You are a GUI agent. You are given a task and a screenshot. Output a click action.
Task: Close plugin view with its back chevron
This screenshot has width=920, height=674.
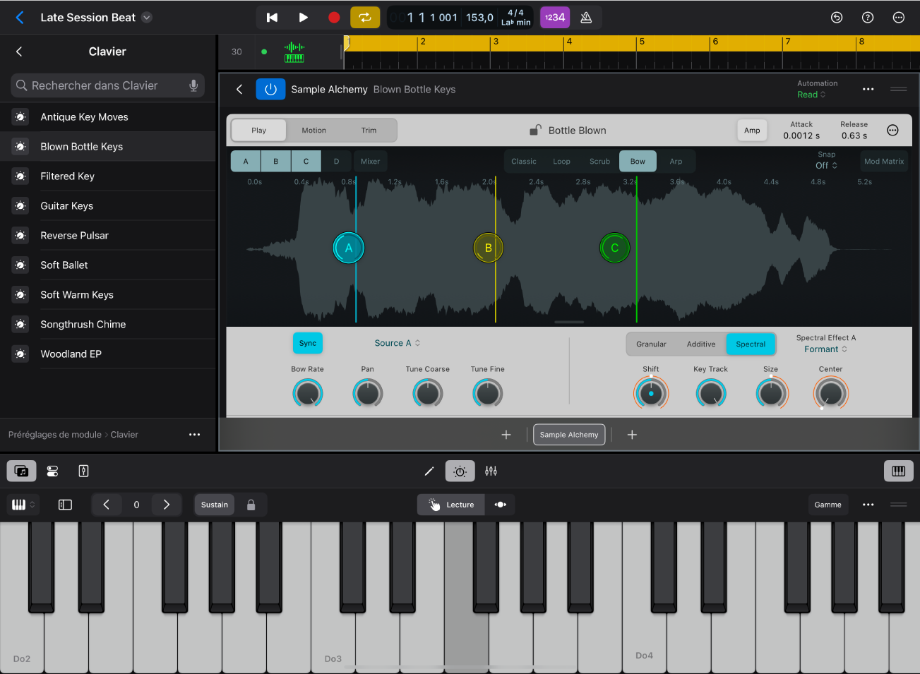click(x=239, y=90)
